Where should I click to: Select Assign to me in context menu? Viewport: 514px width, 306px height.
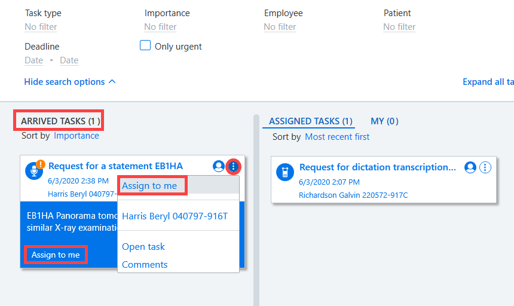[149, 186]
